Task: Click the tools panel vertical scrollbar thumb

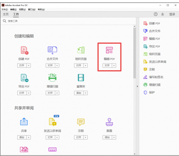Action: 134,53
